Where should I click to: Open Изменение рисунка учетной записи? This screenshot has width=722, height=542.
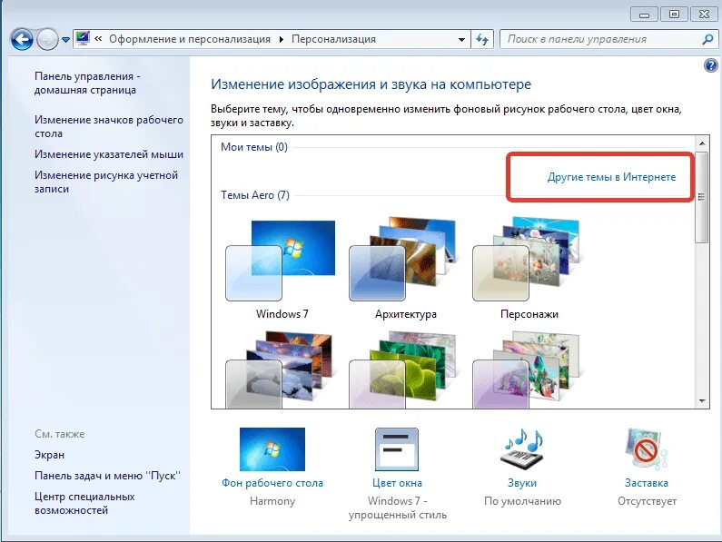[x=106, y=182]
